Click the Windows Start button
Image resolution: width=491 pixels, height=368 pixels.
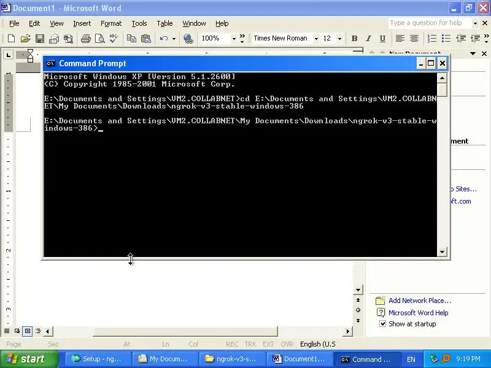point(29,359)
